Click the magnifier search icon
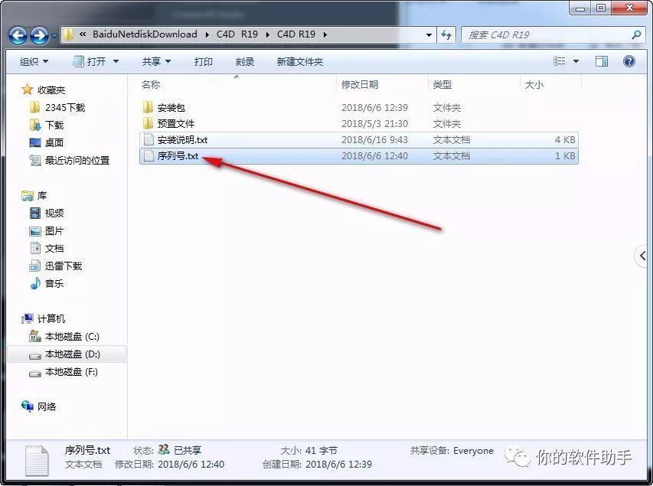The height and width of the screenshot is (486, 653). pos(636,35)
